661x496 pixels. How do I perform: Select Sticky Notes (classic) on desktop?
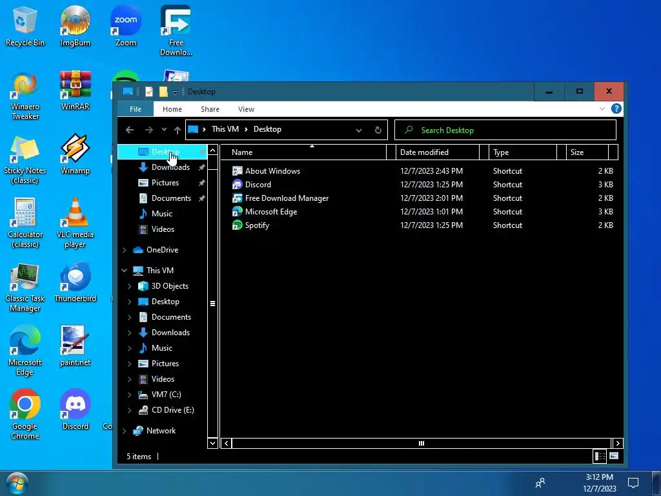pyautogui.click(x=25, y=160)
